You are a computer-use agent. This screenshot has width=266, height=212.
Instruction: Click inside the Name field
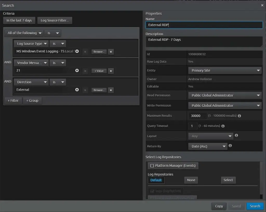(x=204, y=25)
